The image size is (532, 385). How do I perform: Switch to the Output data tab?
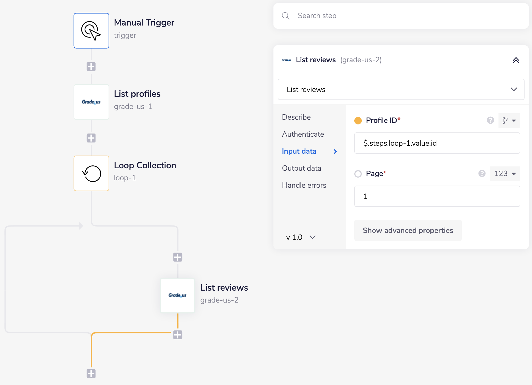(x=301, y=168)
